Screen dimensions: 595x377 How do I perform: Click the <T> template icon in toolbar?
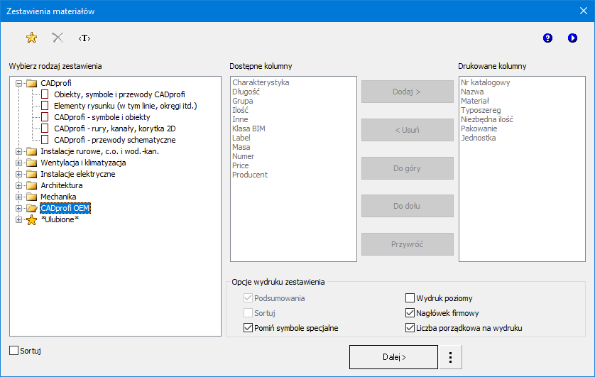pyautogui.click(x=84, y=38)
